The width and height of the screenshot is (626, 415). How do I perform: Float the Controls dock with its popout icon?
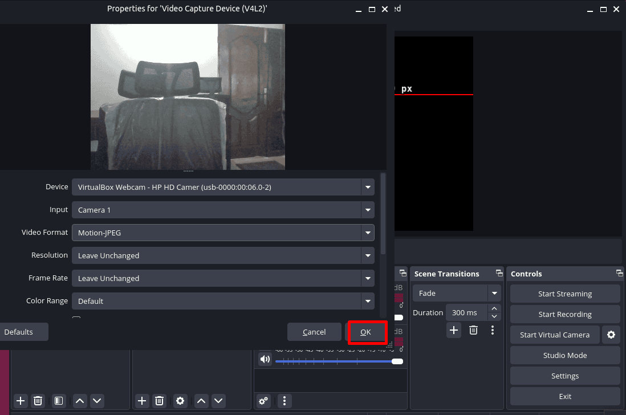click(619, 274)
